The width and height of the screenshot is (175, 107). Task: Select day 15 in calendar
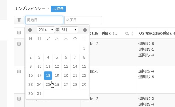click(x=84, y=67)
